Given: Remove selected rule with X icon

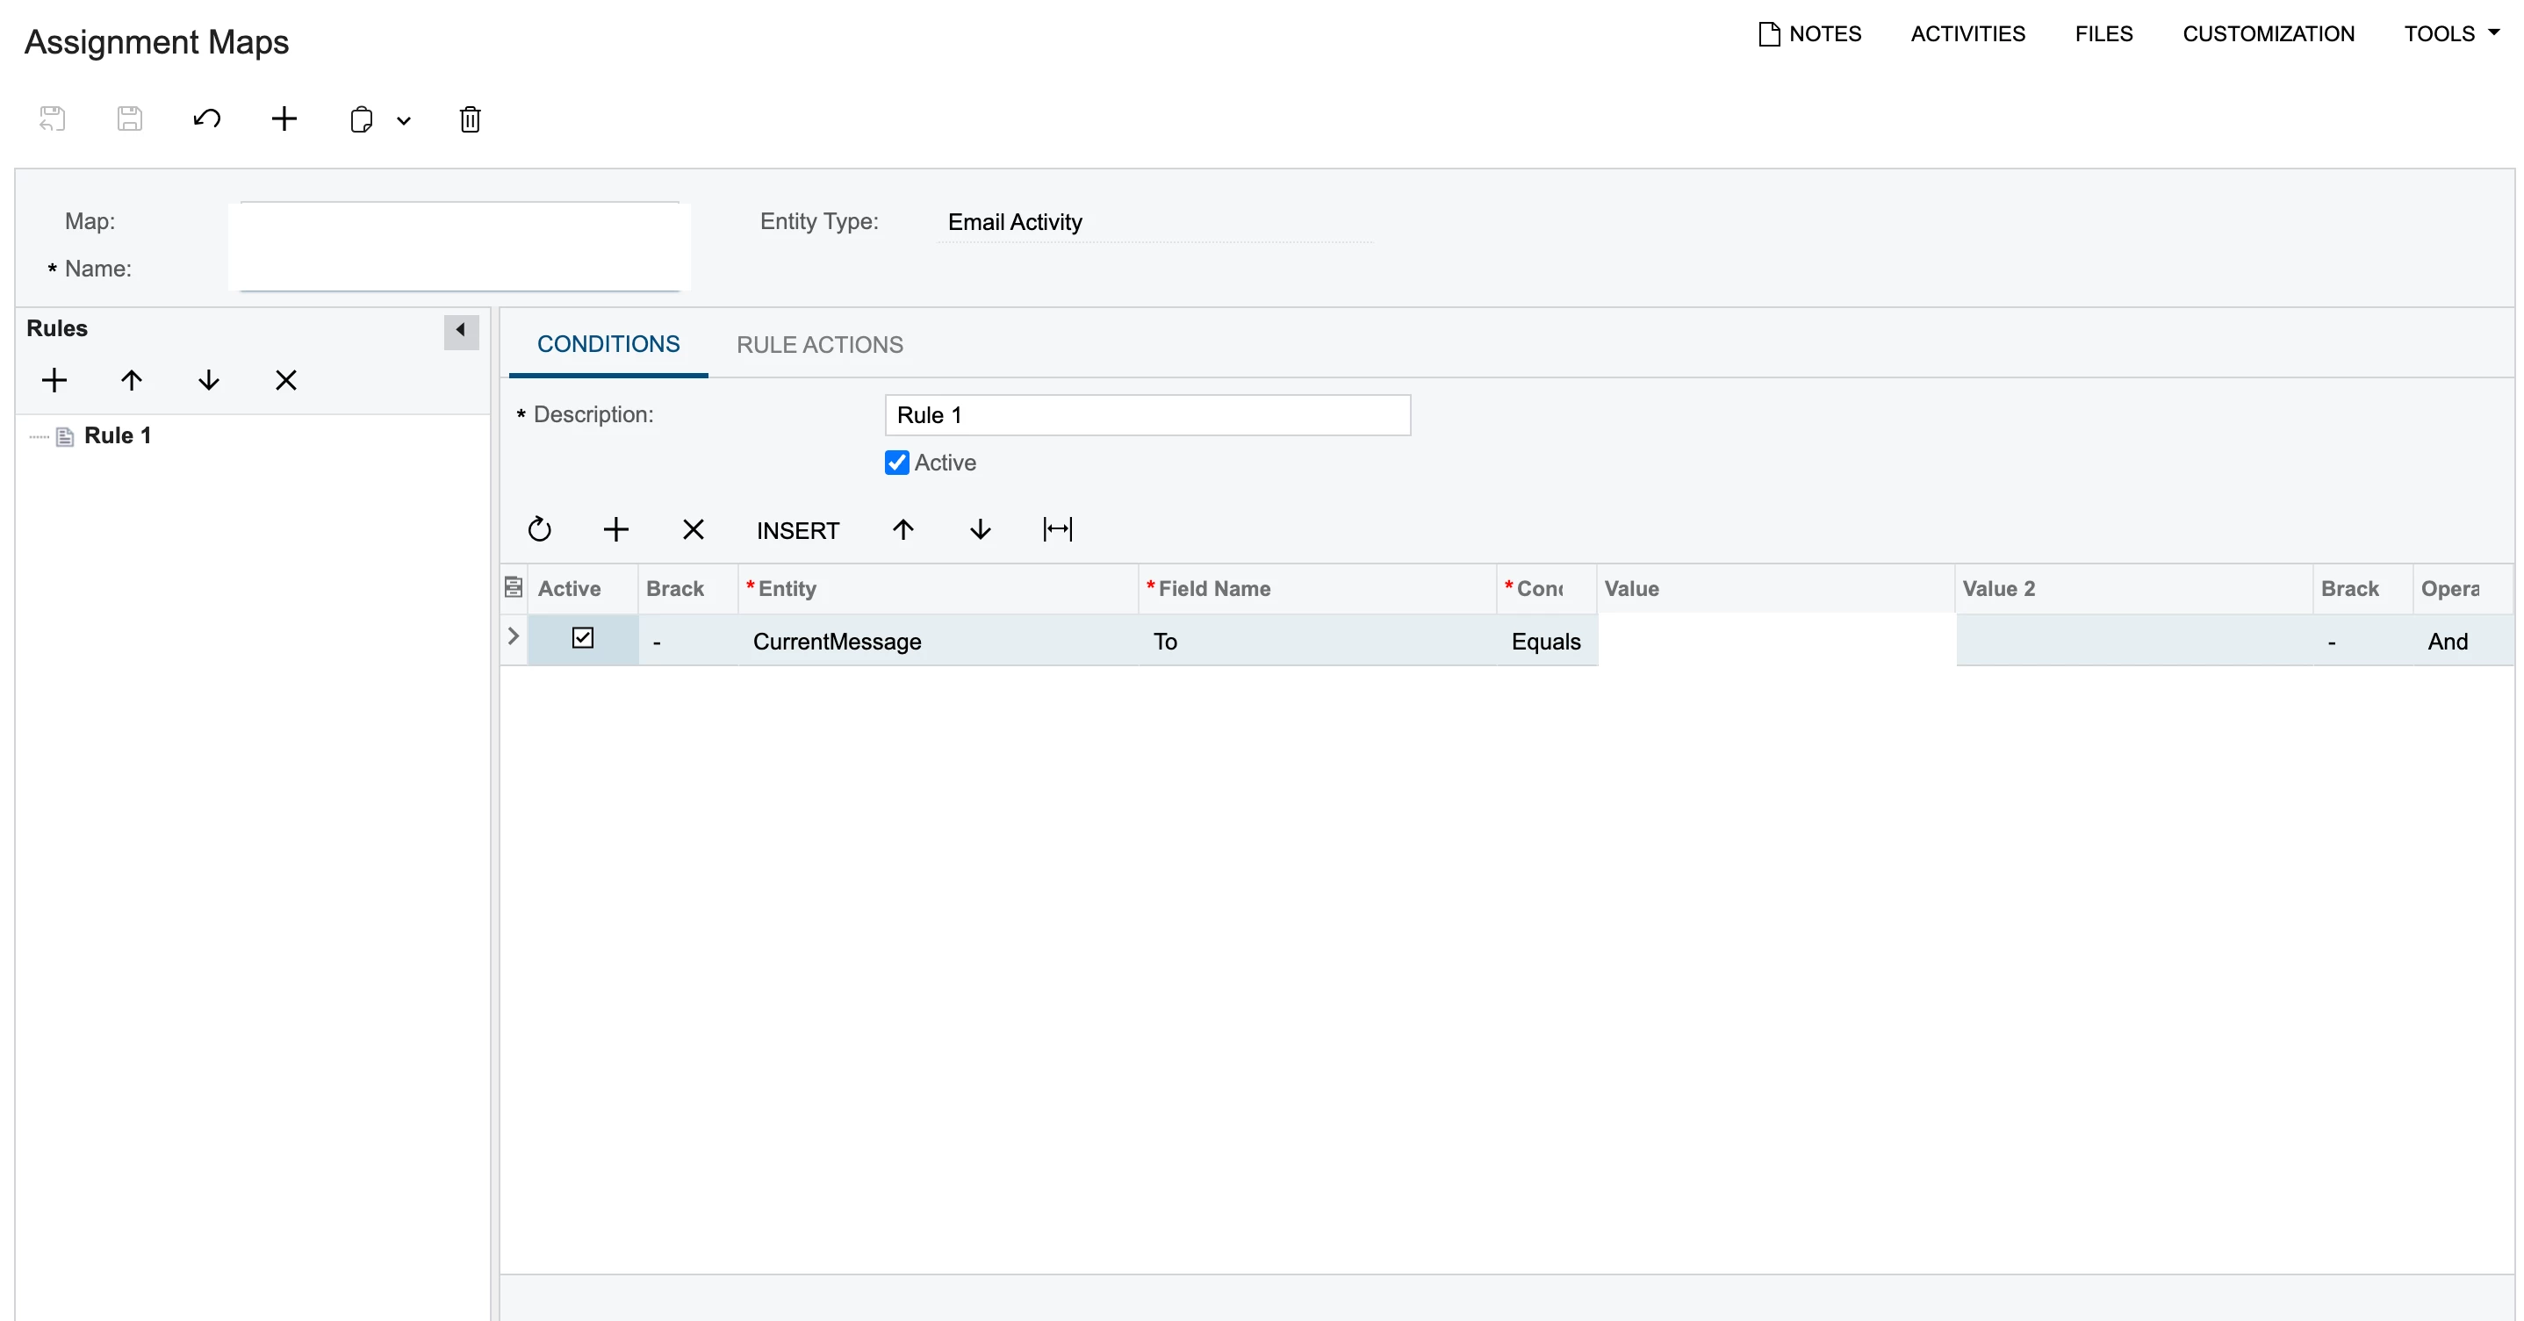Looking at the screenshot, I should 286,380.
